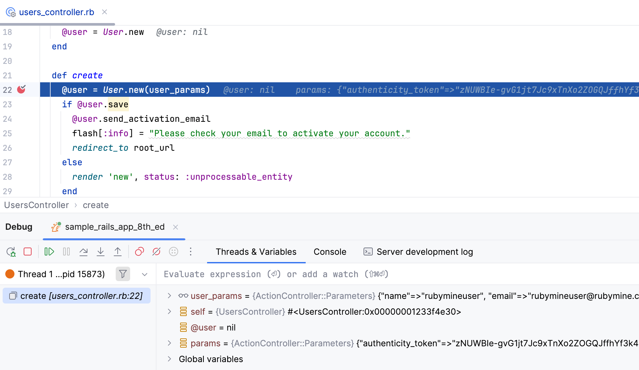Click the self variable type icon
639x370 pixels.
coord(183,311)
